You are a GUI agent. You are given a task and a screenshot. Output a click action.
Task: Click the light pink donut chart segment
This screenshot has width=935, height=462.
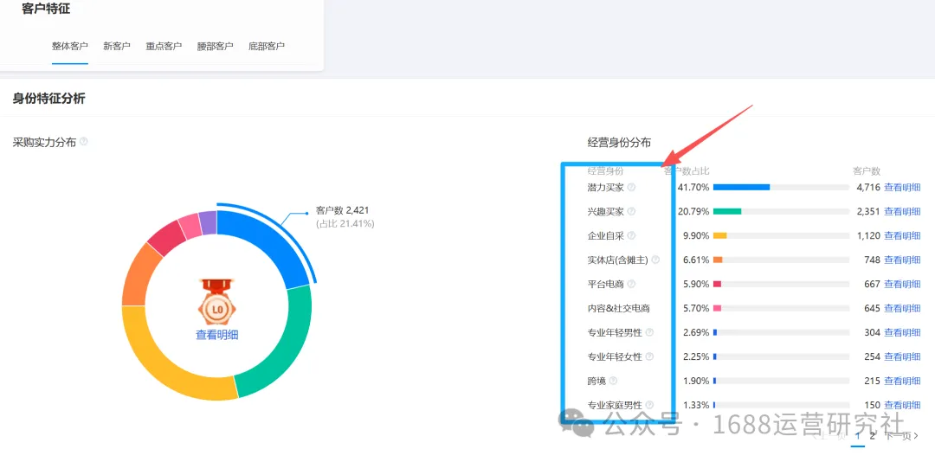click(190, 227)
